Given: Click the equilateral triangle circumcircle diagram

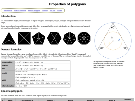Looking at the screenshot, I should coord(113,41).
